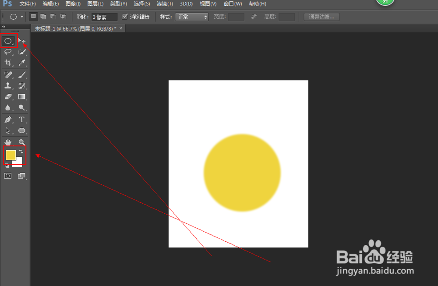Select the Horizontal Type tool
Screen dimensions: 438x286
pyautogui.click(x=22, y=120)
